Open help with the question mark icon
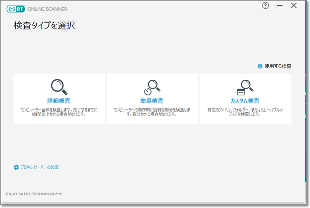310x208 pixels. pyautogui.click(x=265, y=6)
